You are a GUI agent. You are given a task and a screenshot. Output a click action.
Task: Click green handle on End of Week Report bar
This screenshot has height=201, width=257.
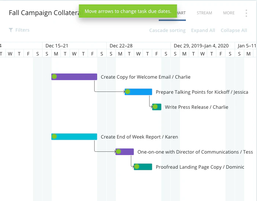tap(54, 136)
